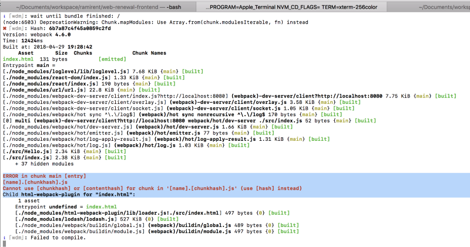
Task: Click '+ 37 hidden modules' text
Action: [45, 164]
